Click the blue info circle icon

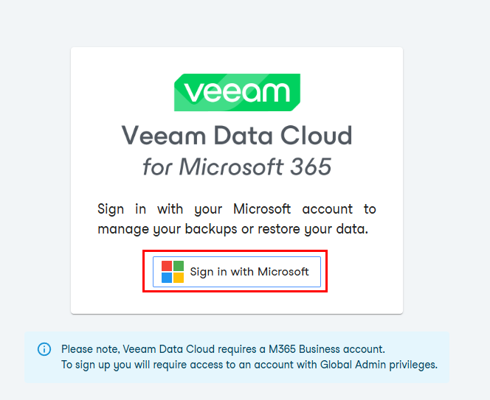pyautogui.click(x=44, y=349)
